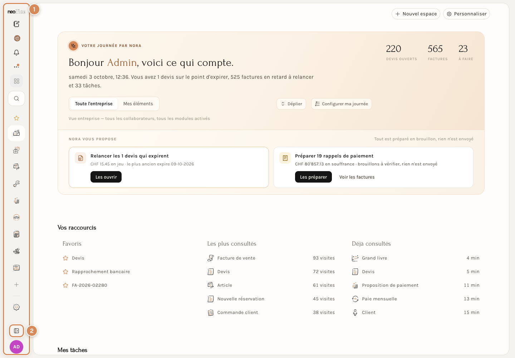Viewport: 515px width, 358px height.
Task: Click the round brown avatar icon in sidebar
Action: click(17, 38)
